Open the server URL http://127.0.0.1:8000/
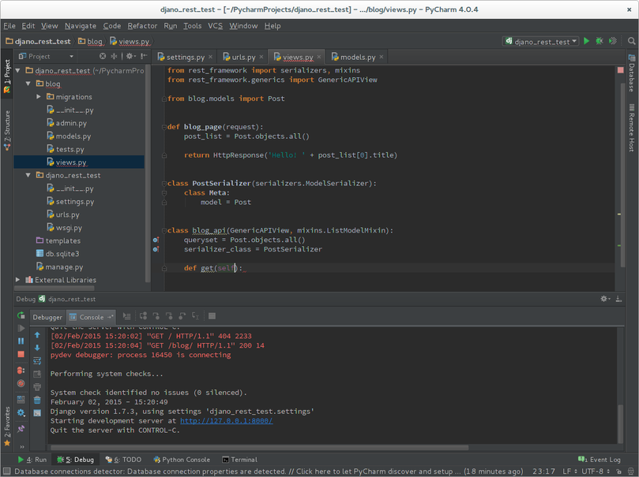 (227, 421)
